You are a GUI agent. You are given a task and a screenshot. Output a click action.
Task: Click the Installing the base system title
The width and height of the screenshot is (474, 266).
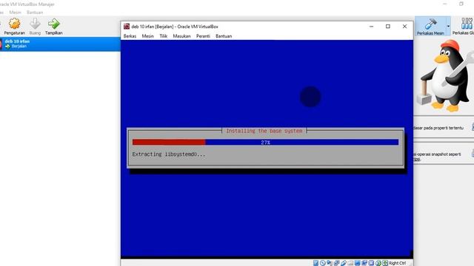264,131
